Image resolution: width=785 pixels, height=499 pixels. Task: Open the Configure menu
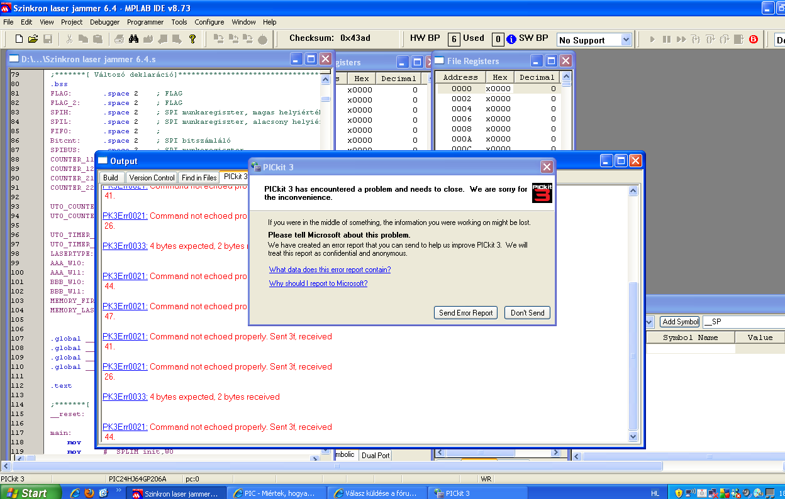(x=209, y=21)
